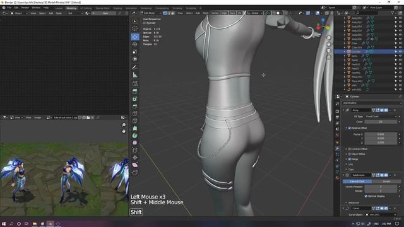Choose Catmull-Clark subdivision type
Viewport: 404px width, 227px height.
click(357, 182)
